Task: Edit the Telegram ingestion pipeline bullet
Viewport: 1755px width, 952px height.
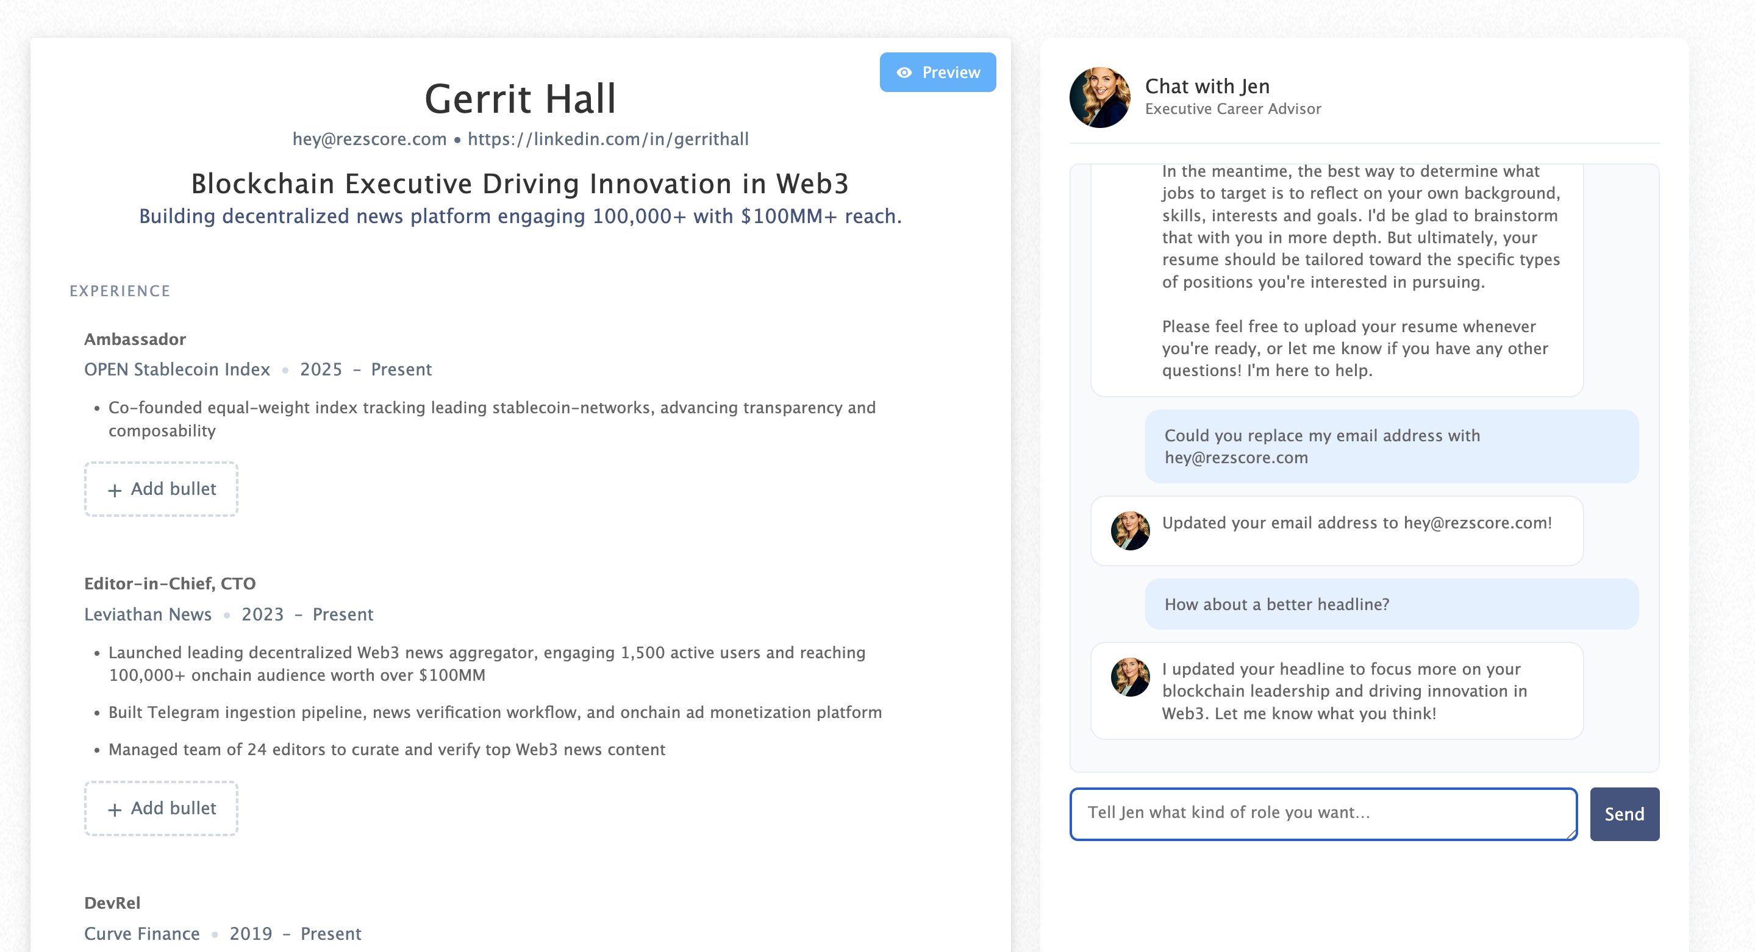Action: click(495, 712)
